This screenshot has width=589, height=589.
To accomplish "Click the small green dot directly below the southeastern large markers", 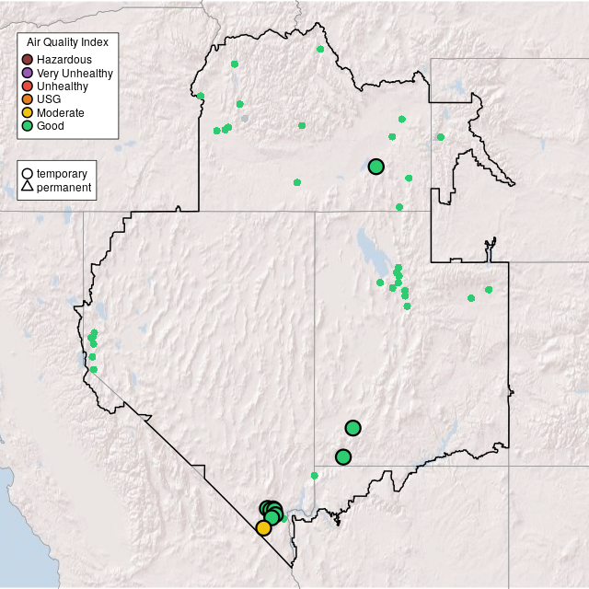I will coord(315,476).
